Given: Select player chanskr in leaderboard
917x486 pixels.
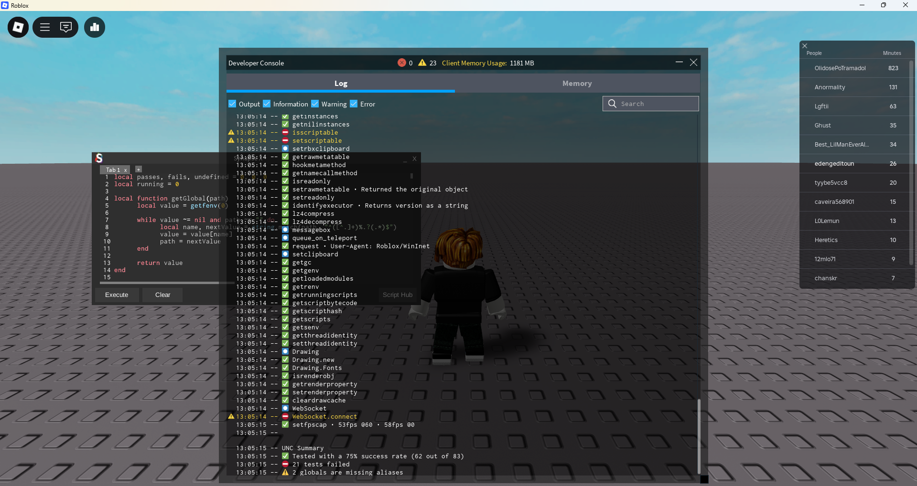Looking at the screenshot, I should tap(854, 278).
